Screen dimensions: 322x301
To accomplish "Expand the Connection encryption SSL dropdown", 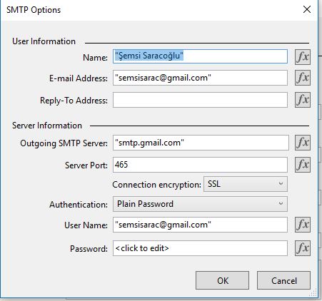I will coord(246,184).
